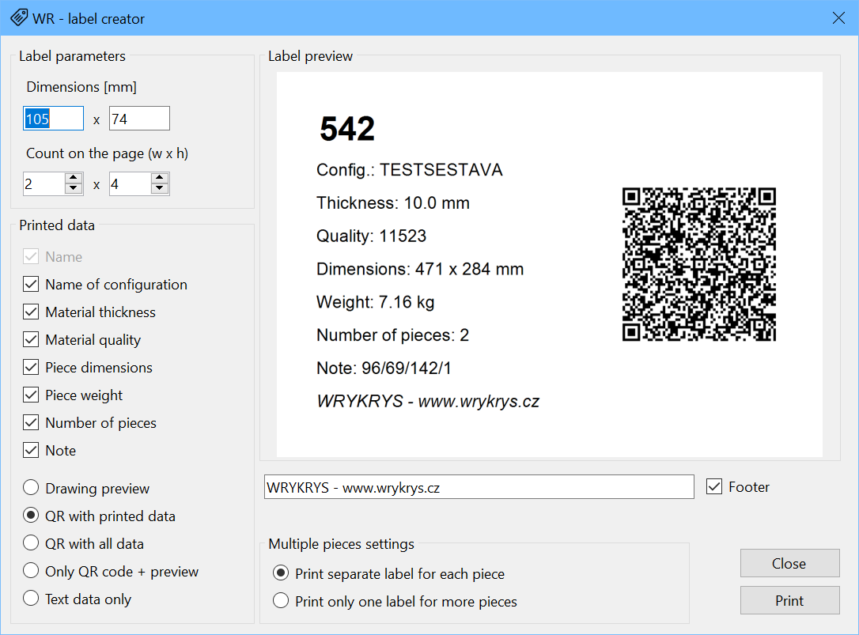This screenshot has height=635, width=859.
Task: Click Config.: TESTSESTAVA text in preview
Action: coord(409,170)
